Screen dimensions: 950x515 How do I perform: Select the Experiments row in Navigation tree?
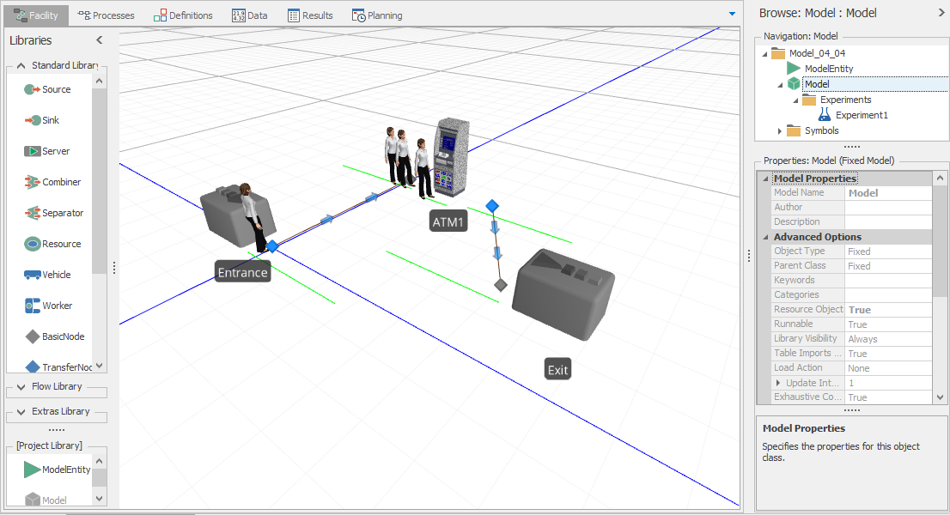(x=845, y=100)
